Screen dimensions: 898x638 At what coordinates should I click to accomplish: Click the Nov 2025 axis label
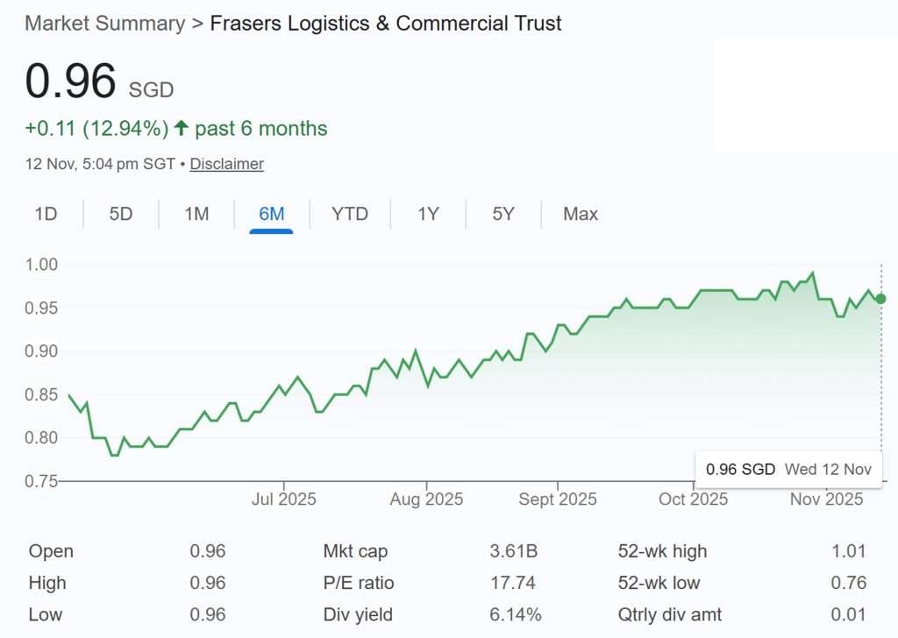click(x=825, y=499)
